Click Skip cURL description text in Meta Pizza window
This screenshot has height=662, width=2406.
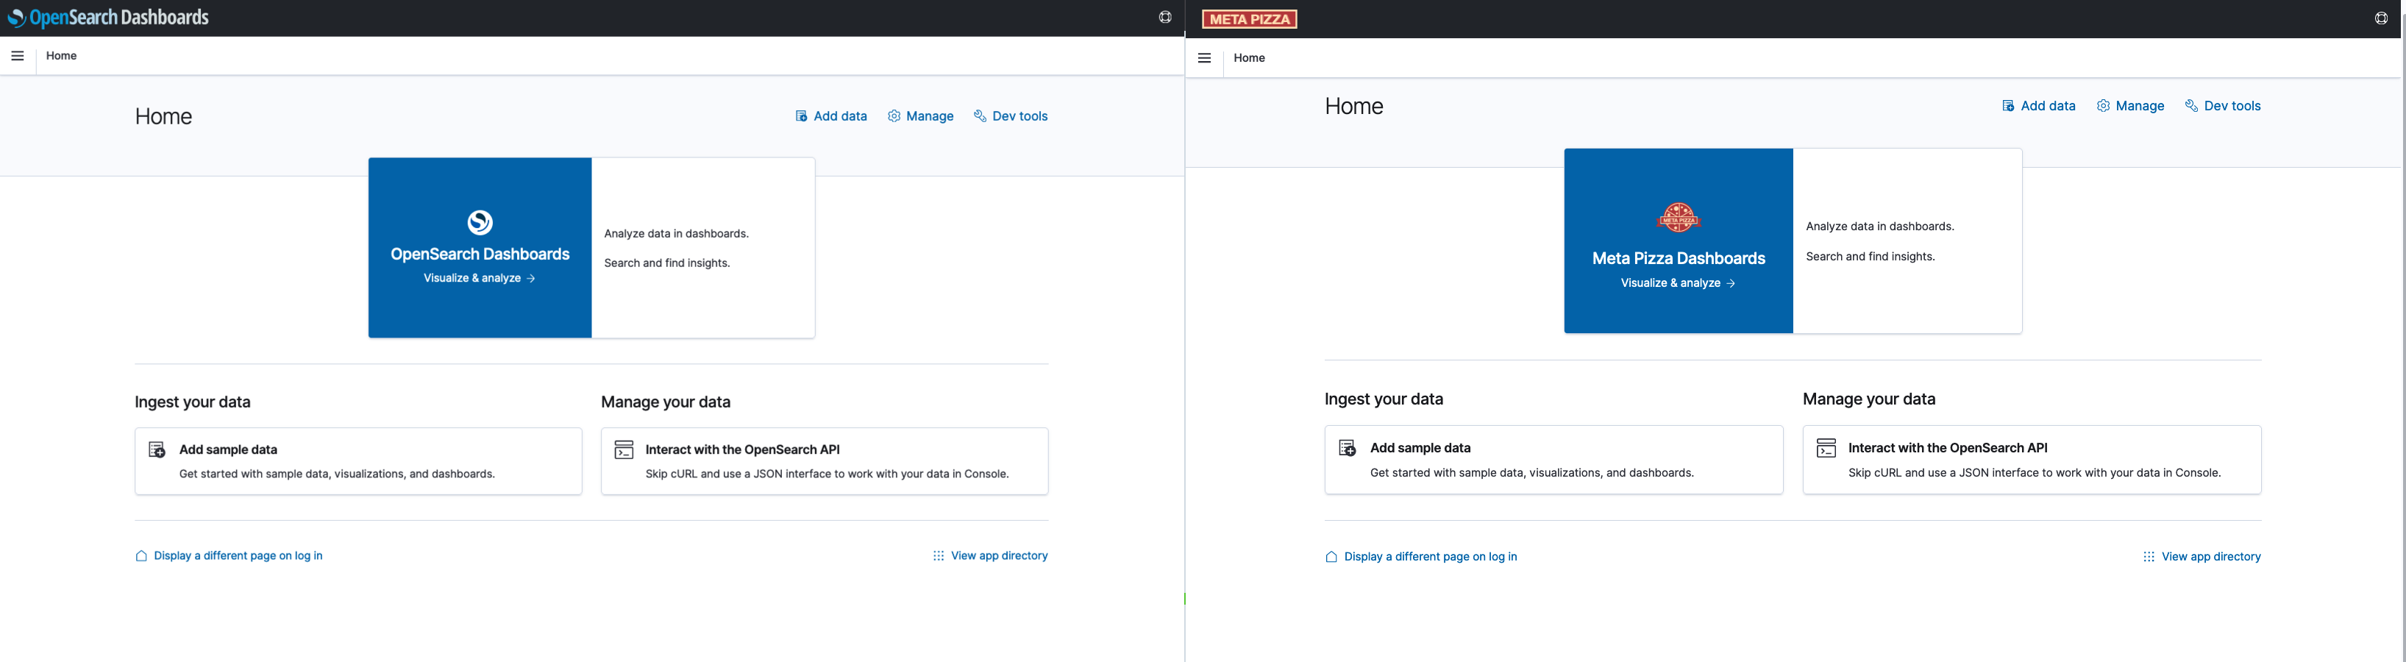[x=2035, y=474]
